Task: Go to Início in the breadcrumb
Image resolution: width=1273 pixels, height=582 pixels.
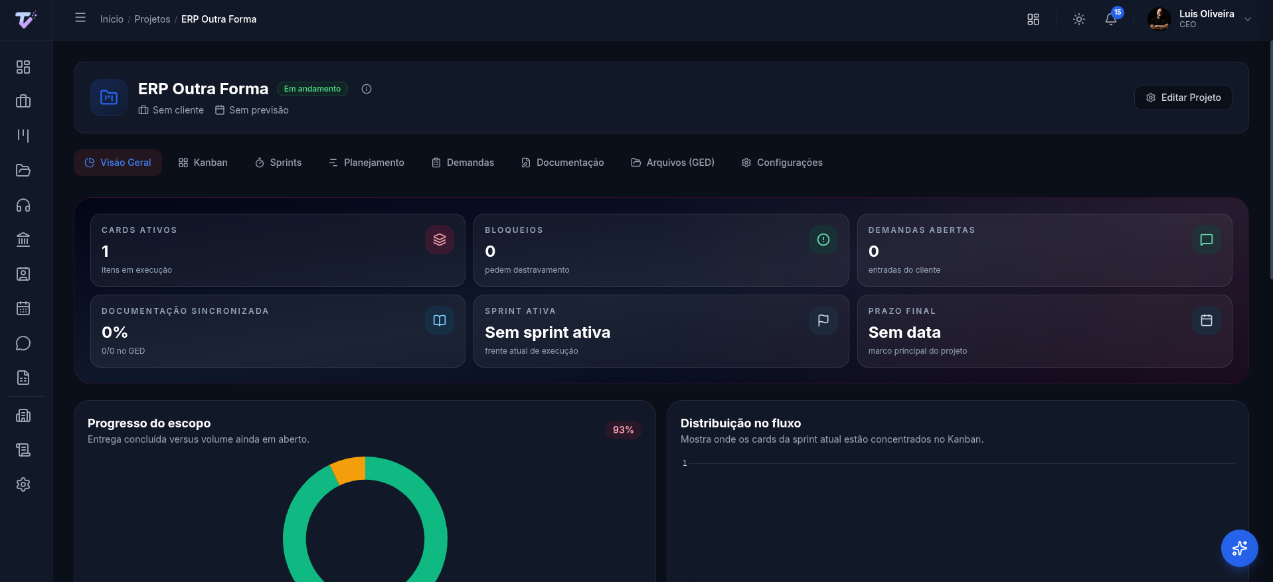Action: click(112, 19)
